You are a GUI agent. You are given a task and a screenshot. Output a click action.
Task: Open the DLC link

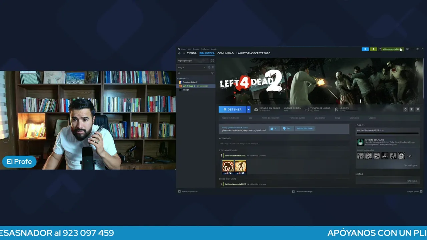tap(251, 118)
